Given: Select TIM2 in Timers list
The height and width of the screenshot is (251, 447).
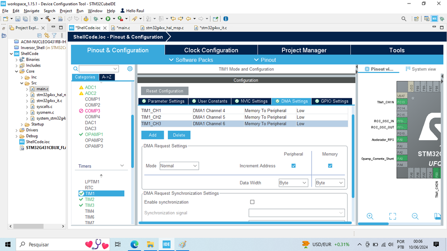Looking at the screenshot, I should click(x=89, y=200).
